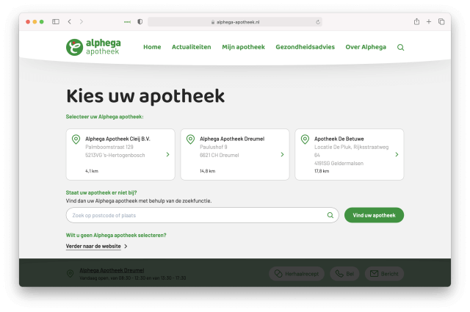Click the Bericht button in the footer
470x312 pixels.
pos(384,274)
